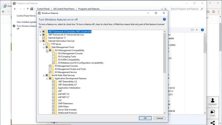Open View installed updates link
222x125 pixels.
click(26, 22)
